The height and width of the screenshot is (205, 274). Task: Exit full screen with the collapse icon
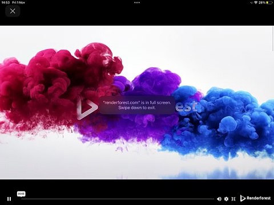coord(233,199)
